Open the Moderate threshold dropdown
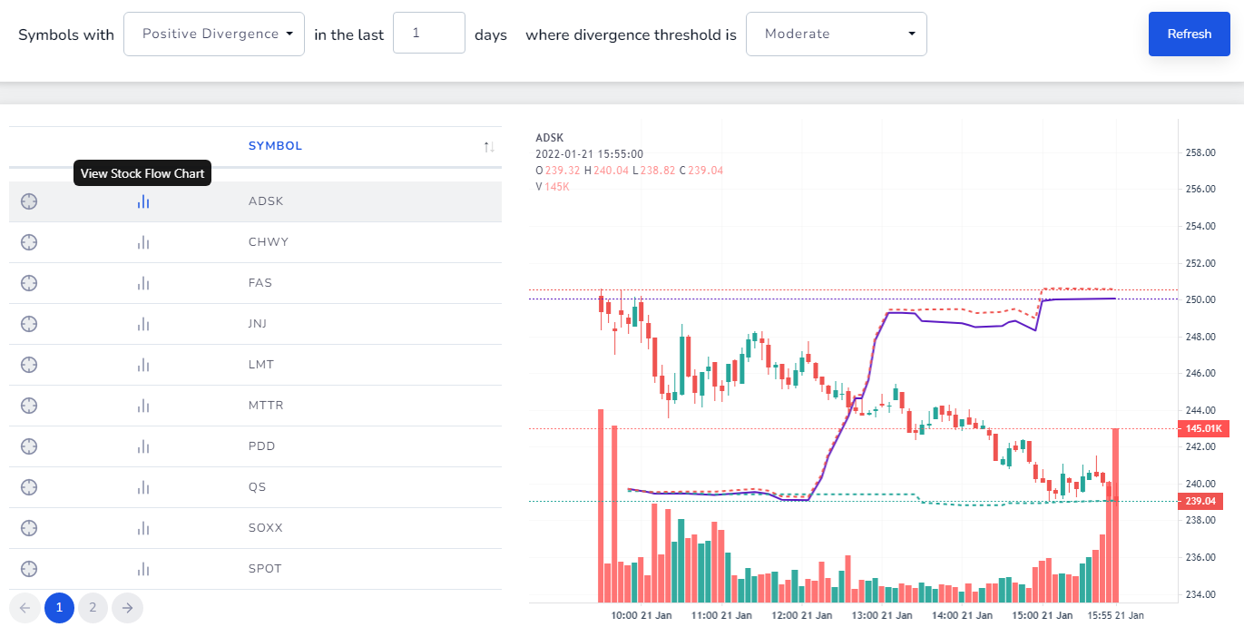 click(837, 34)
